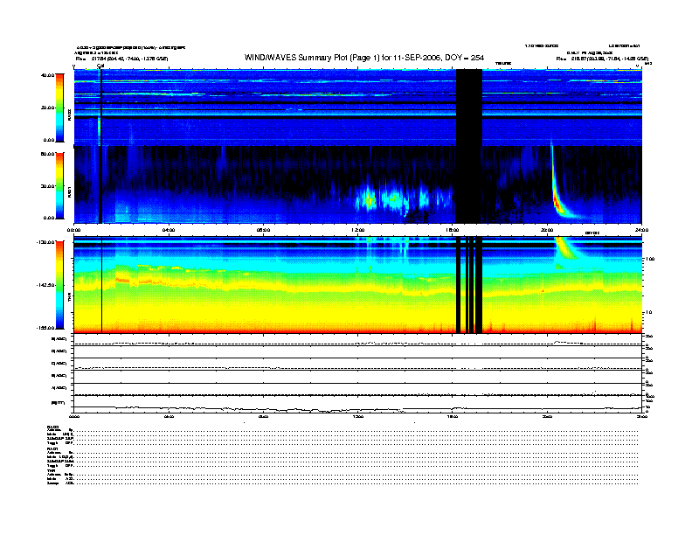Click the 00:00 tick label under the line plots
692x535 pixels.
point(74,417)
